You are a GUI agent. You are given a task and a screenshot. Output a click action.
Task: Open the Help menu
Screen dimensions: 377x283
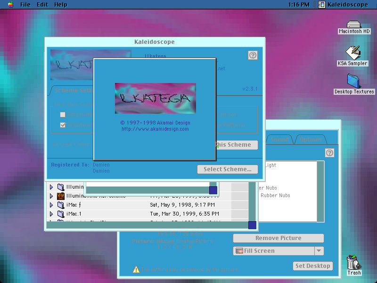coord(61,5)
